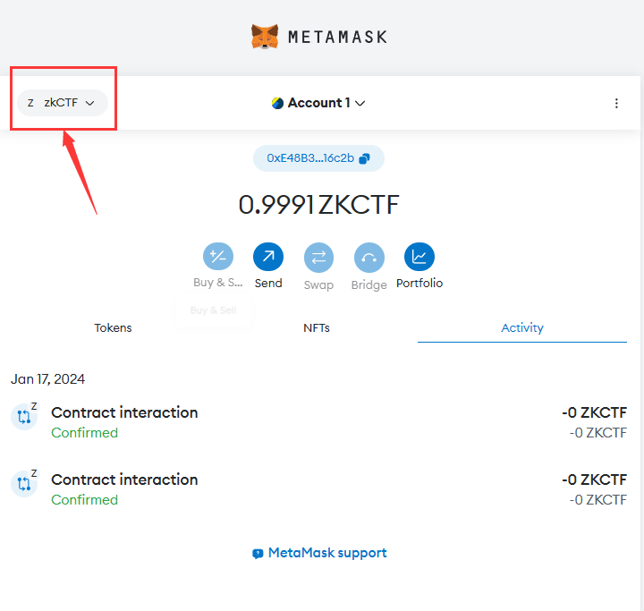
Task: Switch to the Tokens tab
Action: [113, 328]
